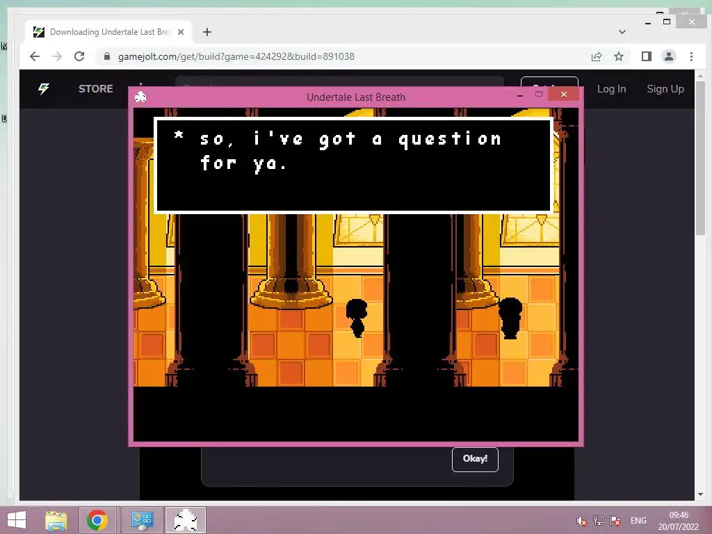Click the Sign Up link
This screenshot has width=712, height=534.
[x=665, y=89]
